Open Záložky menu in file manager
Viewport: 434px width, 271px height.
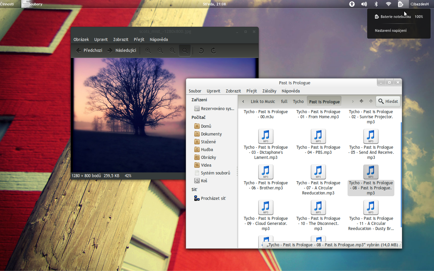pos(269,91)
